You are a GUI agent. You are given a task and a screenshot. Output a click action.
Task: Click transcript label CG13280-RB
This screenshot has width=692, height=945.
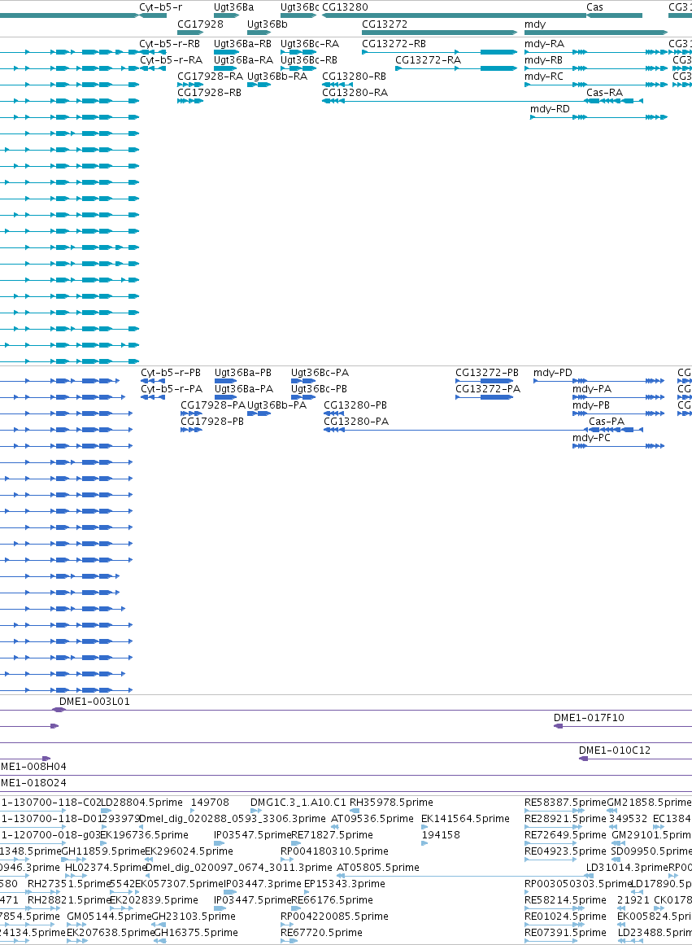[x=354, y=77]
